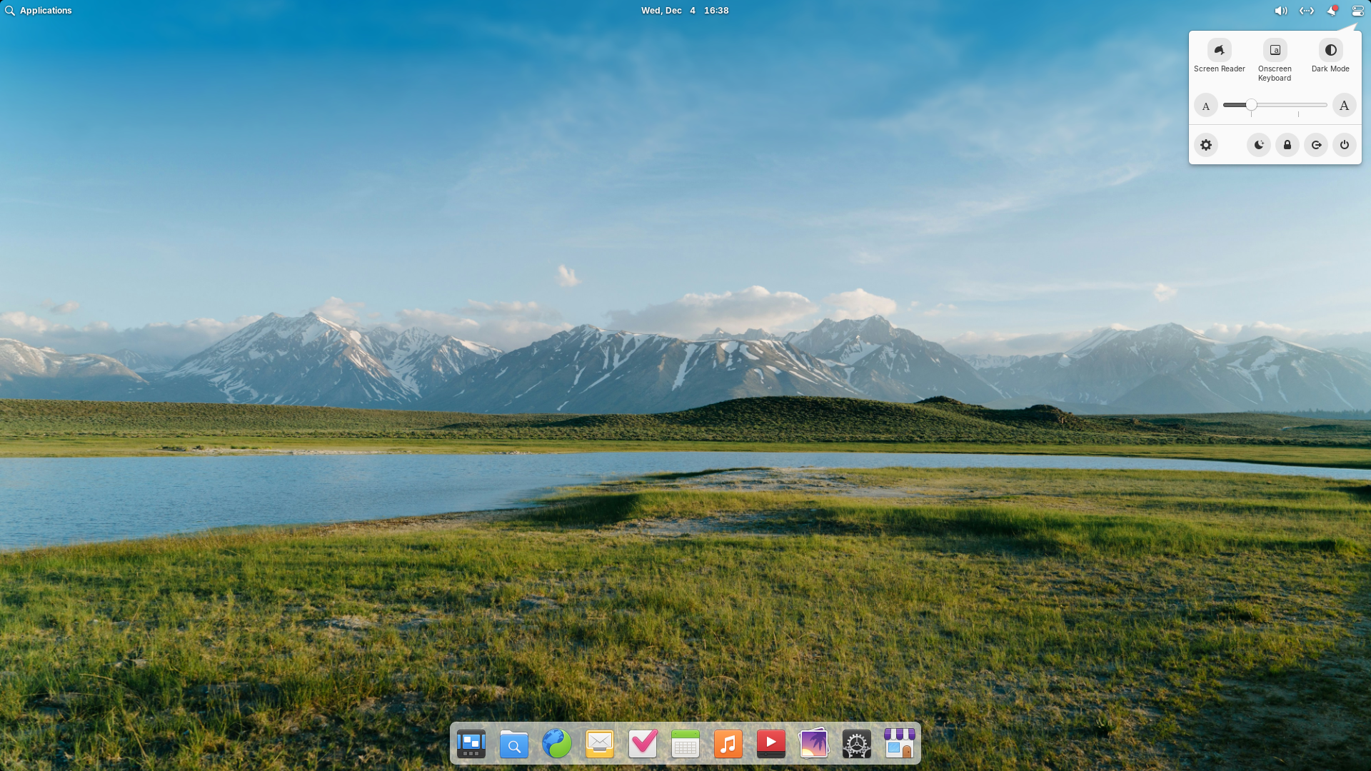Viewport: 1371px width, 771px height.
Task: Open the notifications bell indicator
Action: tap(1332, 11)
